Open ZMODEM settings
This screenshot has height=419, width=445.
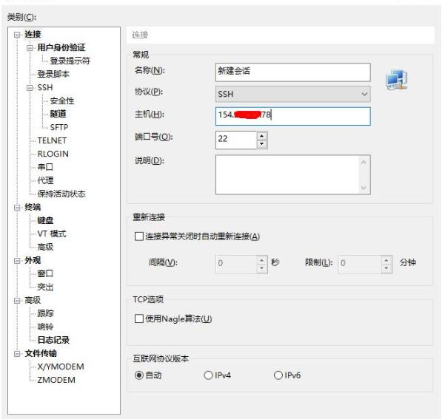coord(56,380)
